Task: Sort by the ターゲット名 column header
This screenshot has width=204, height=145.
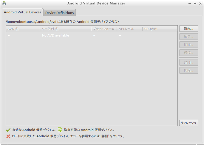Action: coord(66,29)
